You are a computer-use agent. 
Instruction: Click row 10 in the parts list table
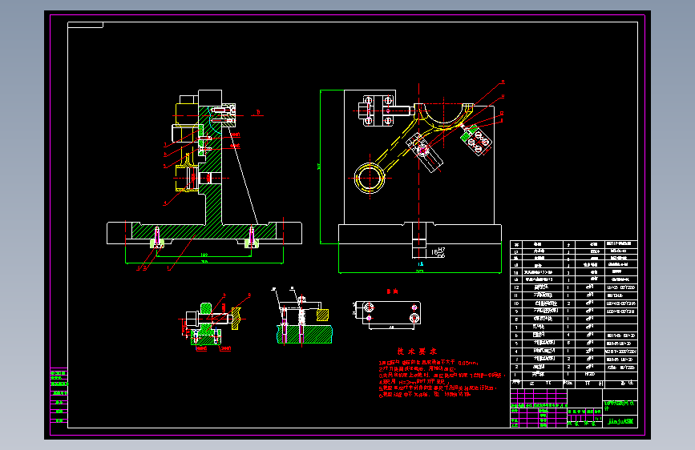pyautogui.click(x=573, y=303)
